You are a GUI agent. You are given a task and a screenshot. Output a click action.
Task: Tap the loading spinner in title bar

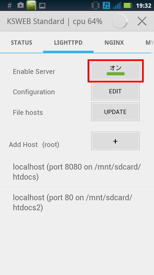(120, 21)
